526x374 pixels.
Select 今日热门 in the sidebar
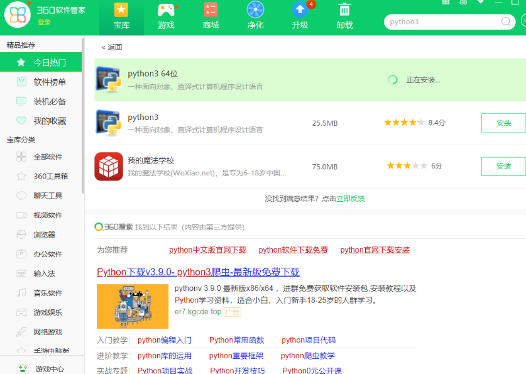tap(41, 62)
